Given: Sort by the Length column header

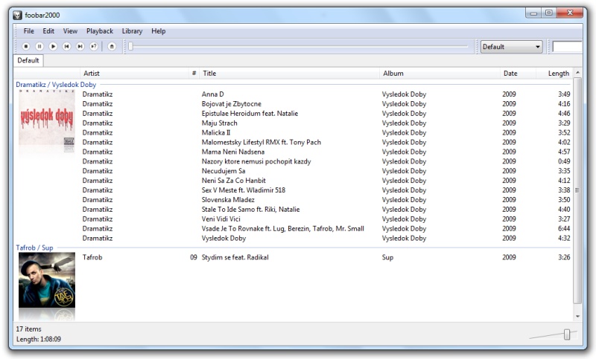Looking at the screenshot, I should click(x=554, y=73).
